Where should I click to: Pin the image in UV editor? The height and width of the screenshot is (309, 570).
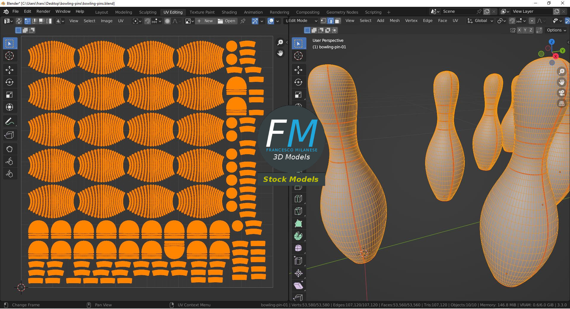[243, 21]
